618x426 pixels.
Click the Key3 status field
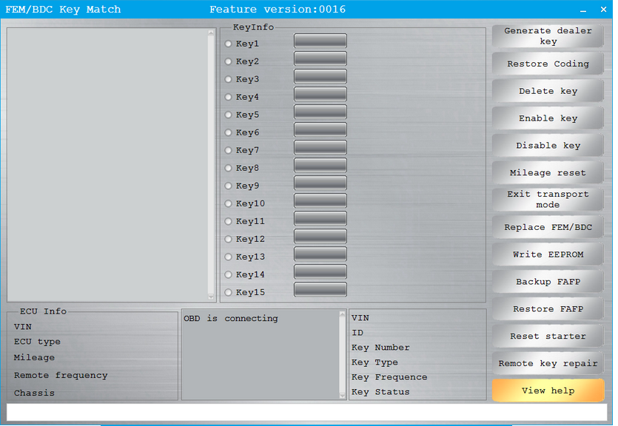pos(320,76)
